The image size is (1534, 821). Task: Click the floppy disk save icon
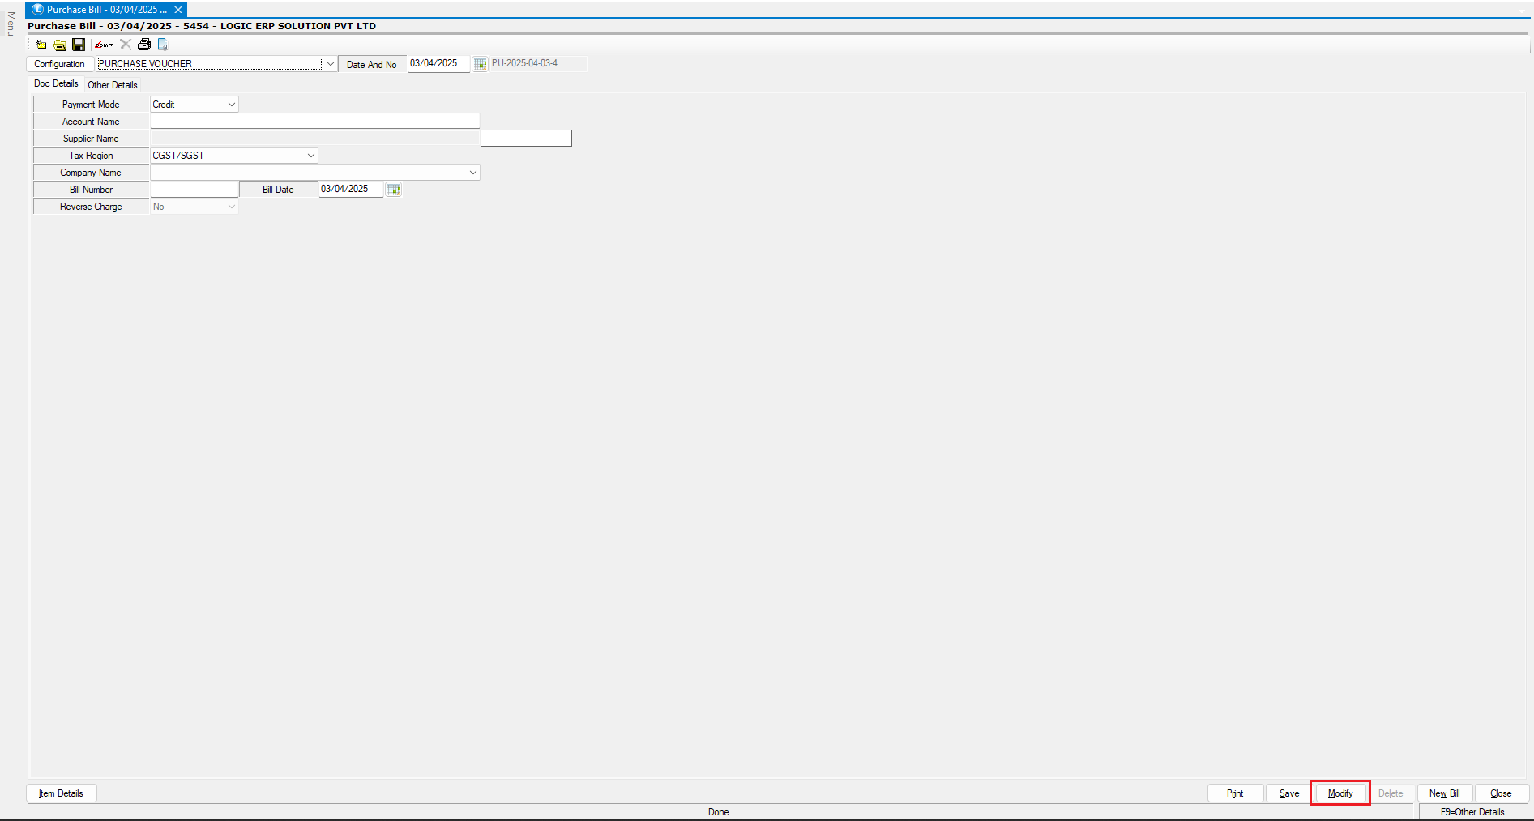[x=79, y=45]
